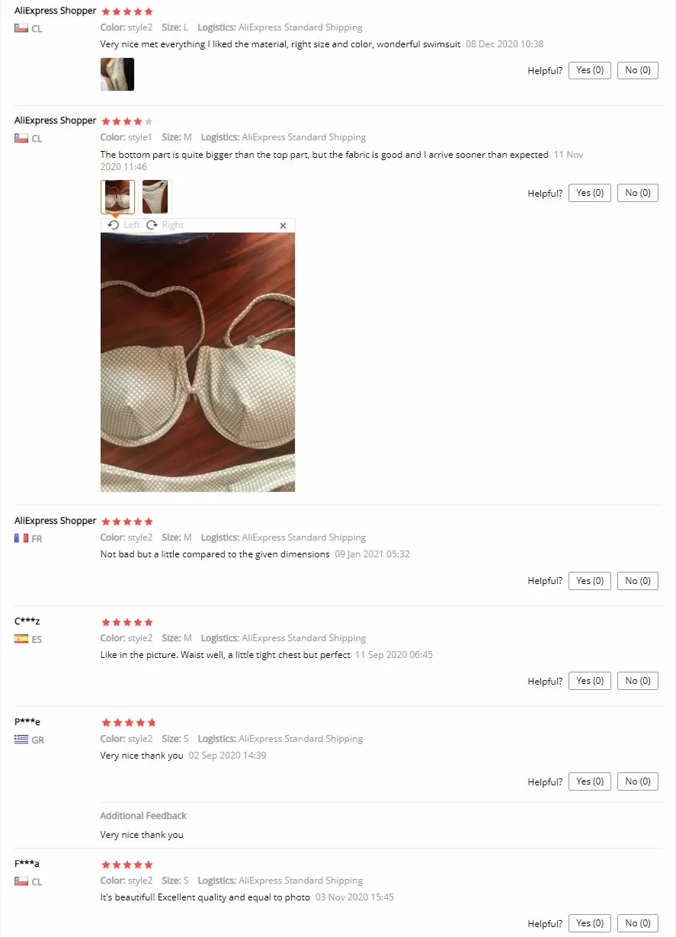Open second thumbnail in the style1 review
The width and height of the screenshot is (676, 937).
pyautogui.click(x=155, y=197)
